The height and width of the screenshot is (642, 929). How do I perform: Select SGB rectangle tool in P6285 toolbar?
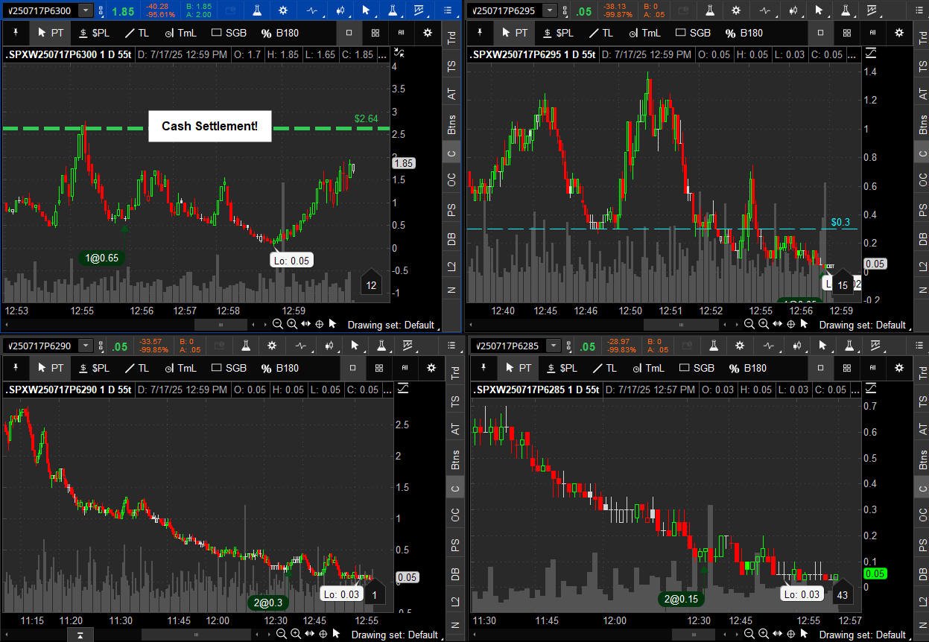click(693, 368)
